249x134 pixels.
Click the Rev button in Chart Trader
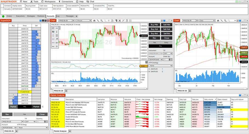[x=154, y=38]
